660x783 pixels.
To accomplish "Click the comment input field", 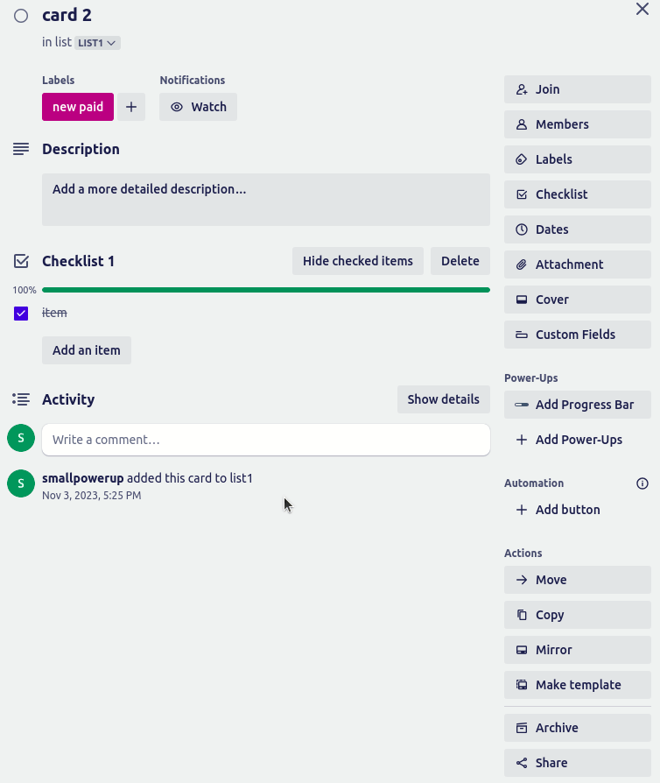I will pos(266,438).
